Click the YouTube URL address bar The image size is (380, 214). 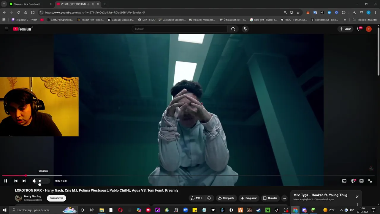pos(160,12)
